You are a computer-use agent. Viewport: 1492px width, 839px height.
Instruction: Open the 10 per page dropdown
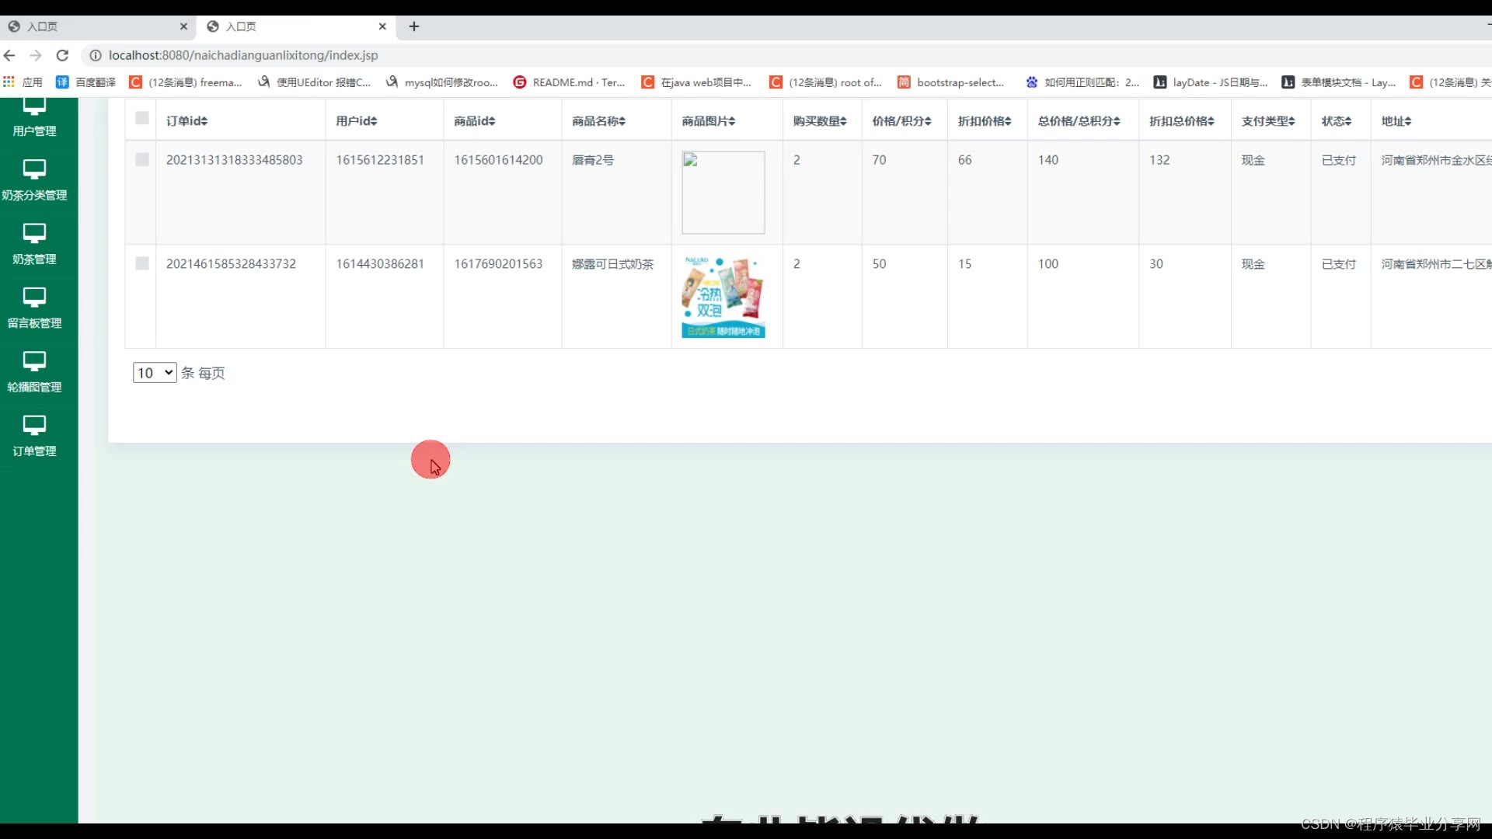tap(155, 373)
